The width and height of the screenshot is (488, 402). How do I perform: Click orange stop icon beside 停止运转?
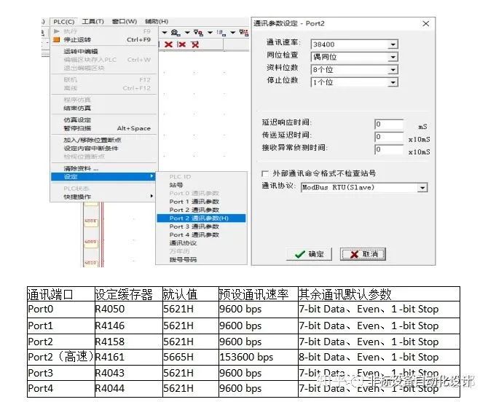pos(57,39)
